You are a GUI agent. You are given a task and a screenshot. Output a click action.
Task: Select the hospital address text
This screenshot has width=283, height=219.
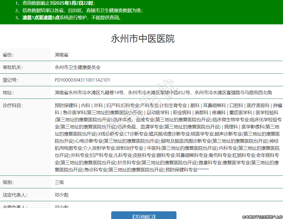click(163, 93)
